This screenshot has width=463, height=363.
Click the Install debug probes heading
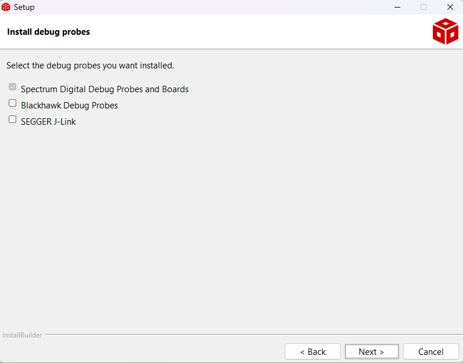point(48,32)
